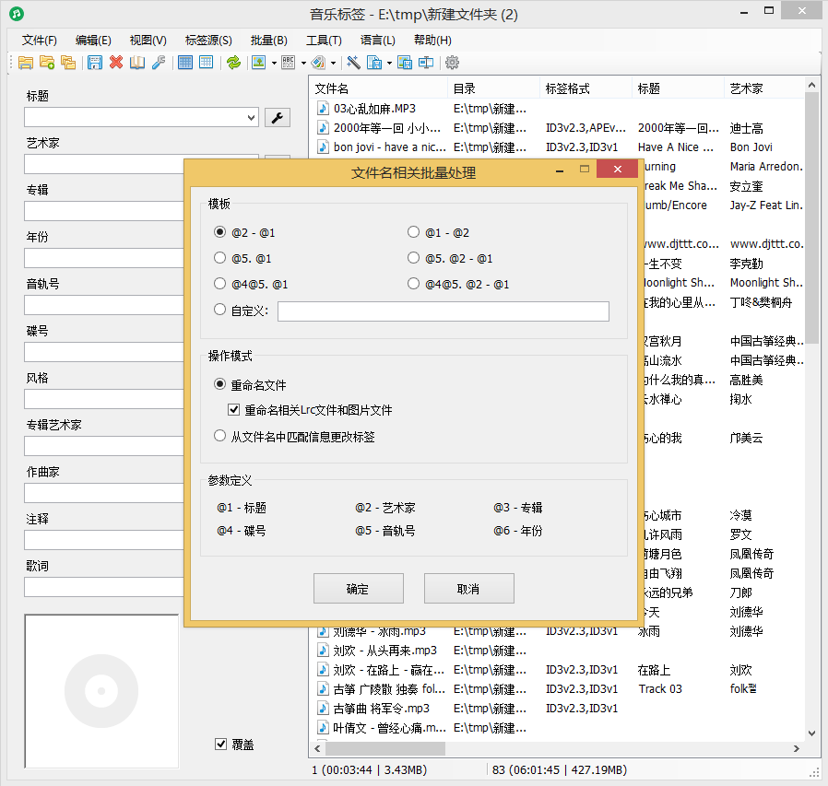Open a music folder with the folder icon
Screen dimensions: 828x786
click(x=25, y=62)
